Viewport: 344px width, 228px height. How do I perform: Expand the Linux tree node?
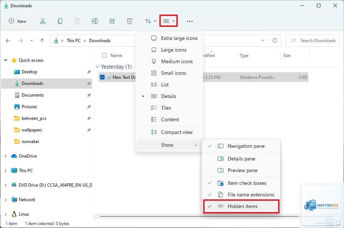tap(6, 214)
